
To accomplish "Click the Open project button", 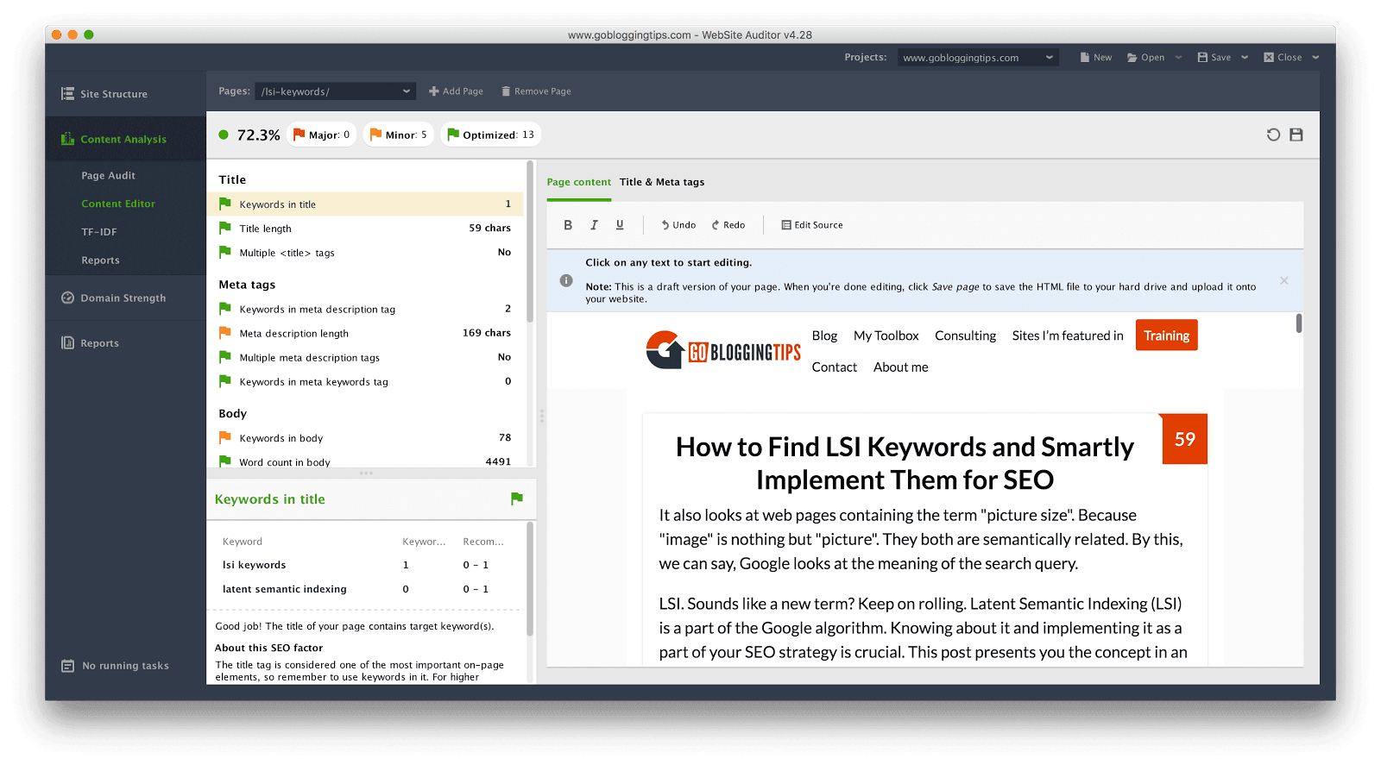I will pos(1146,58).
